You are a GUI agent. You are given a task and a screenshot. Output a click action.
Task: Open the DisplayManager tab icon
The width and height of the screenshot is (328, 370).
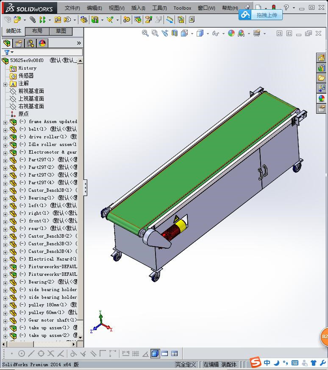tap(42, 43)
